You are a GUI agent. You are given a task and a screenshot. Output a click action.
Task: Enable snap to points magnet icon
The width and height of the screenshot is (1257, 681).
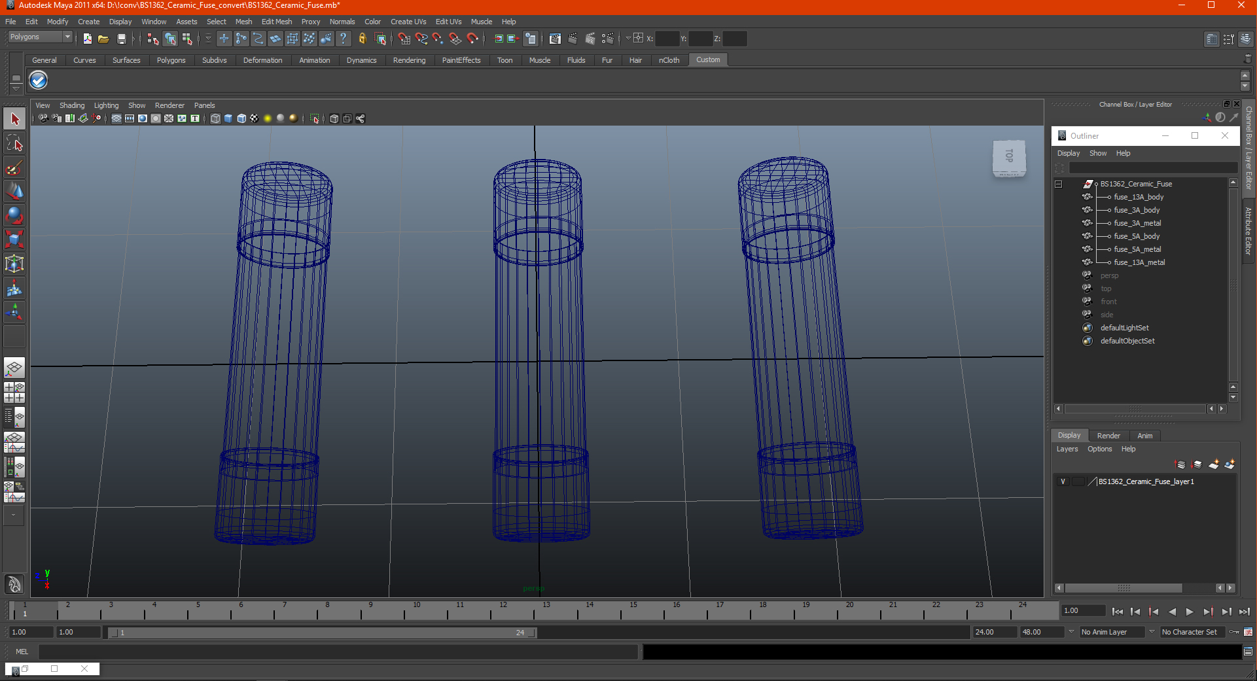pos(438,39)
